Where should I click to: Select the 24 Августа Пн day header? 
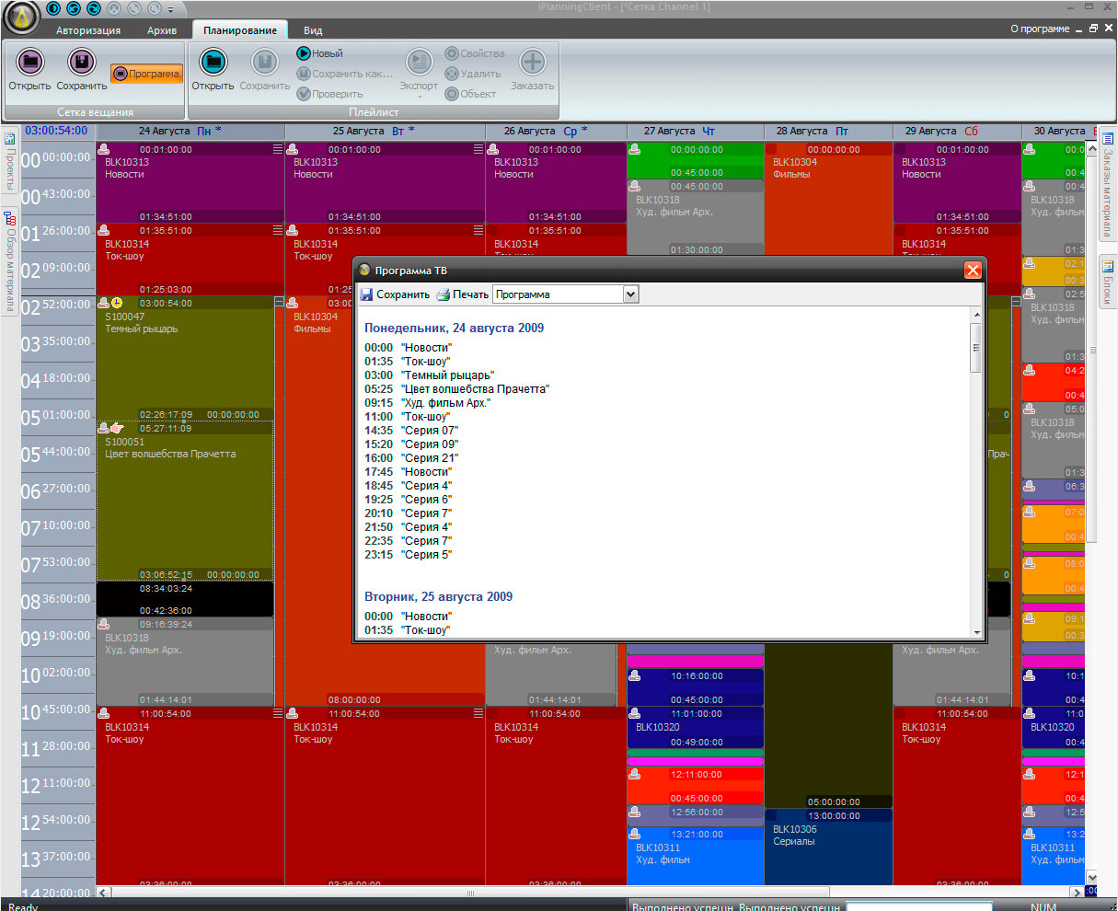pos(190,132)
